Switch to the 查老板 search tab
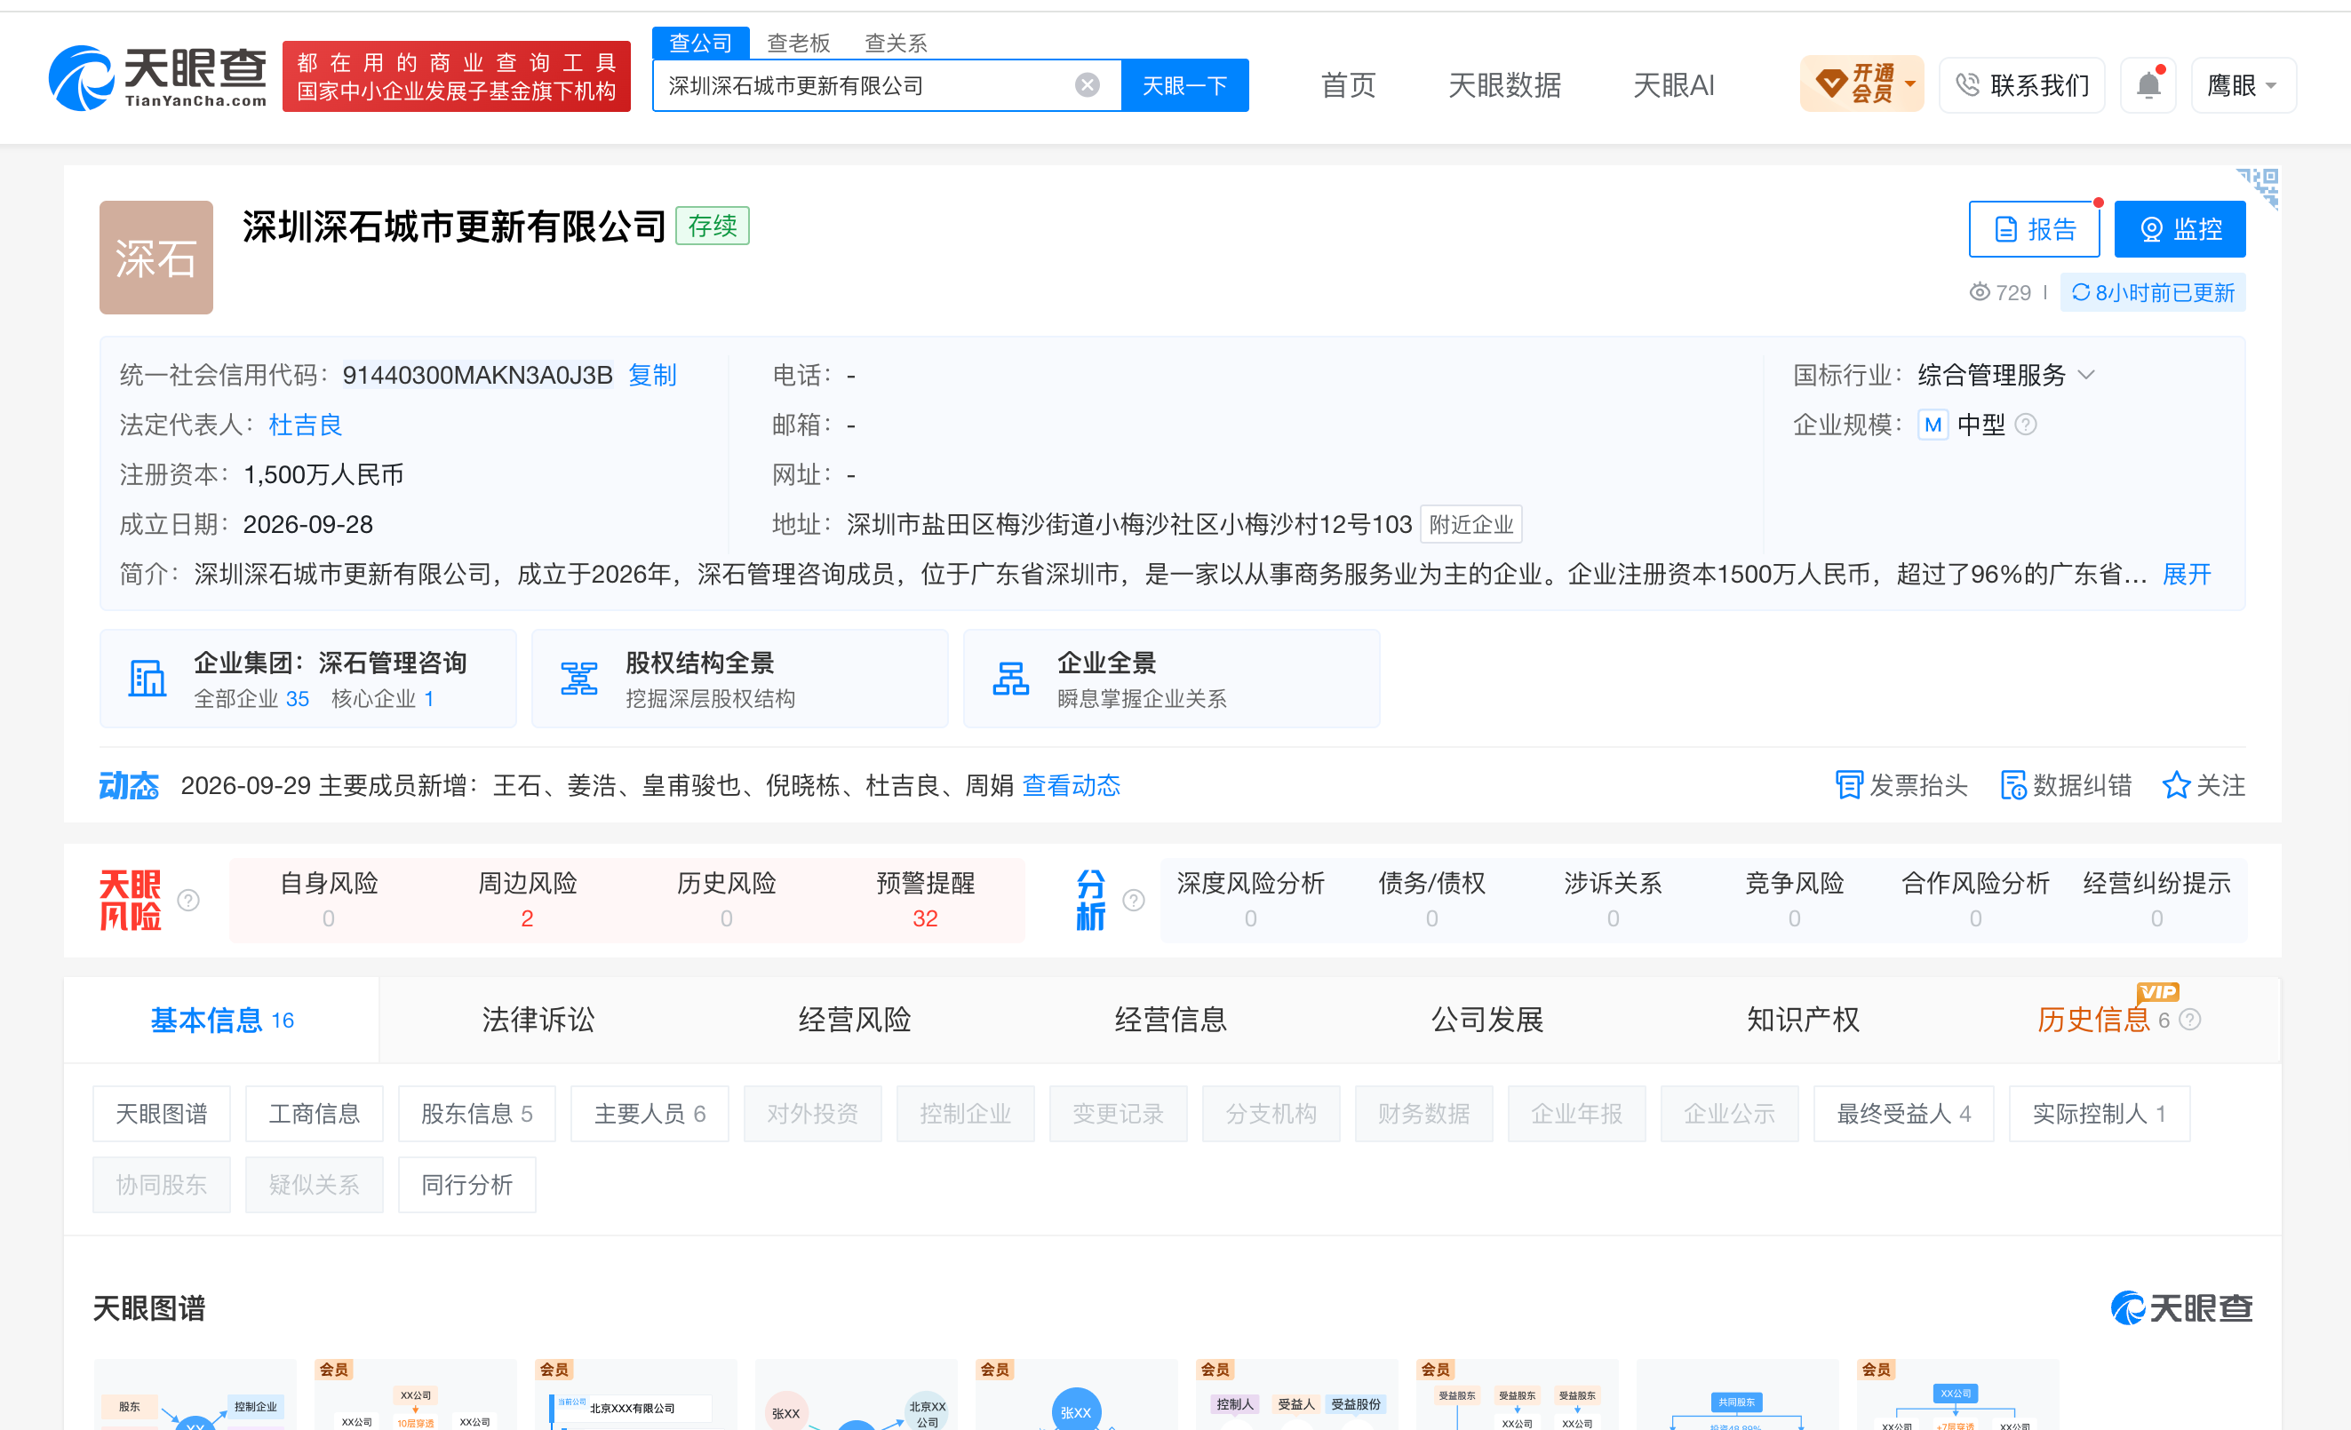The height and width of the screenshot is (1430, 2351). [x=798, y=43]
